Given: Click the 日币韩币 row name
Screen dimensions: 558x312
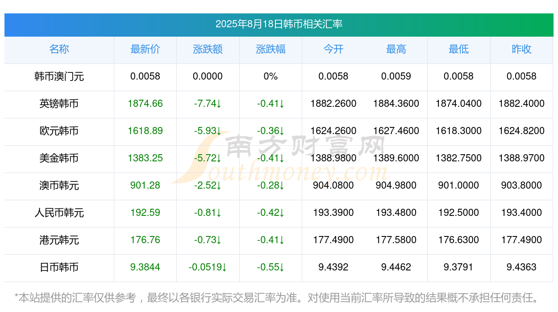Looking at the screenshot, I should click(59, 267).
